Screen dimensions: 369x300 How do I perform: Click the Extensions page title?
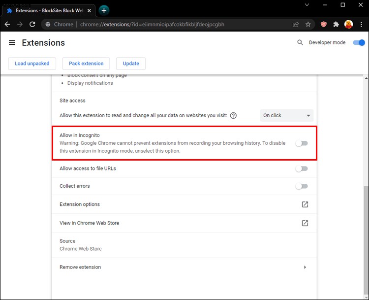point(43,43)
